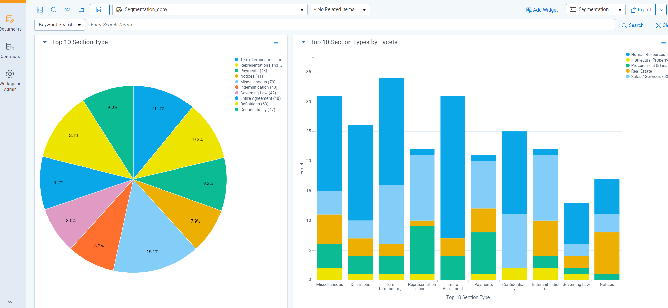Expand the Export options arrow
The image size is (668, 308).
(x=661, y=9)
